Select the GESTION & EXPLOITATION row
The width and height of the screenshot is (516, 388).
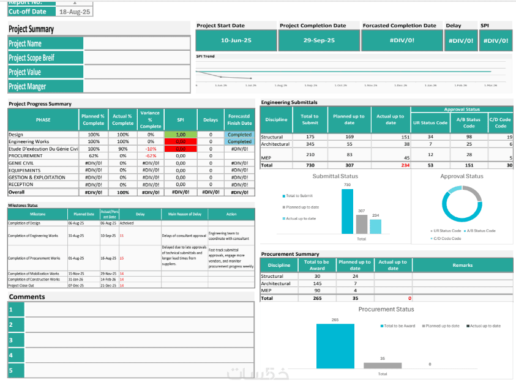pyautogui.click(x=132, y=177)
